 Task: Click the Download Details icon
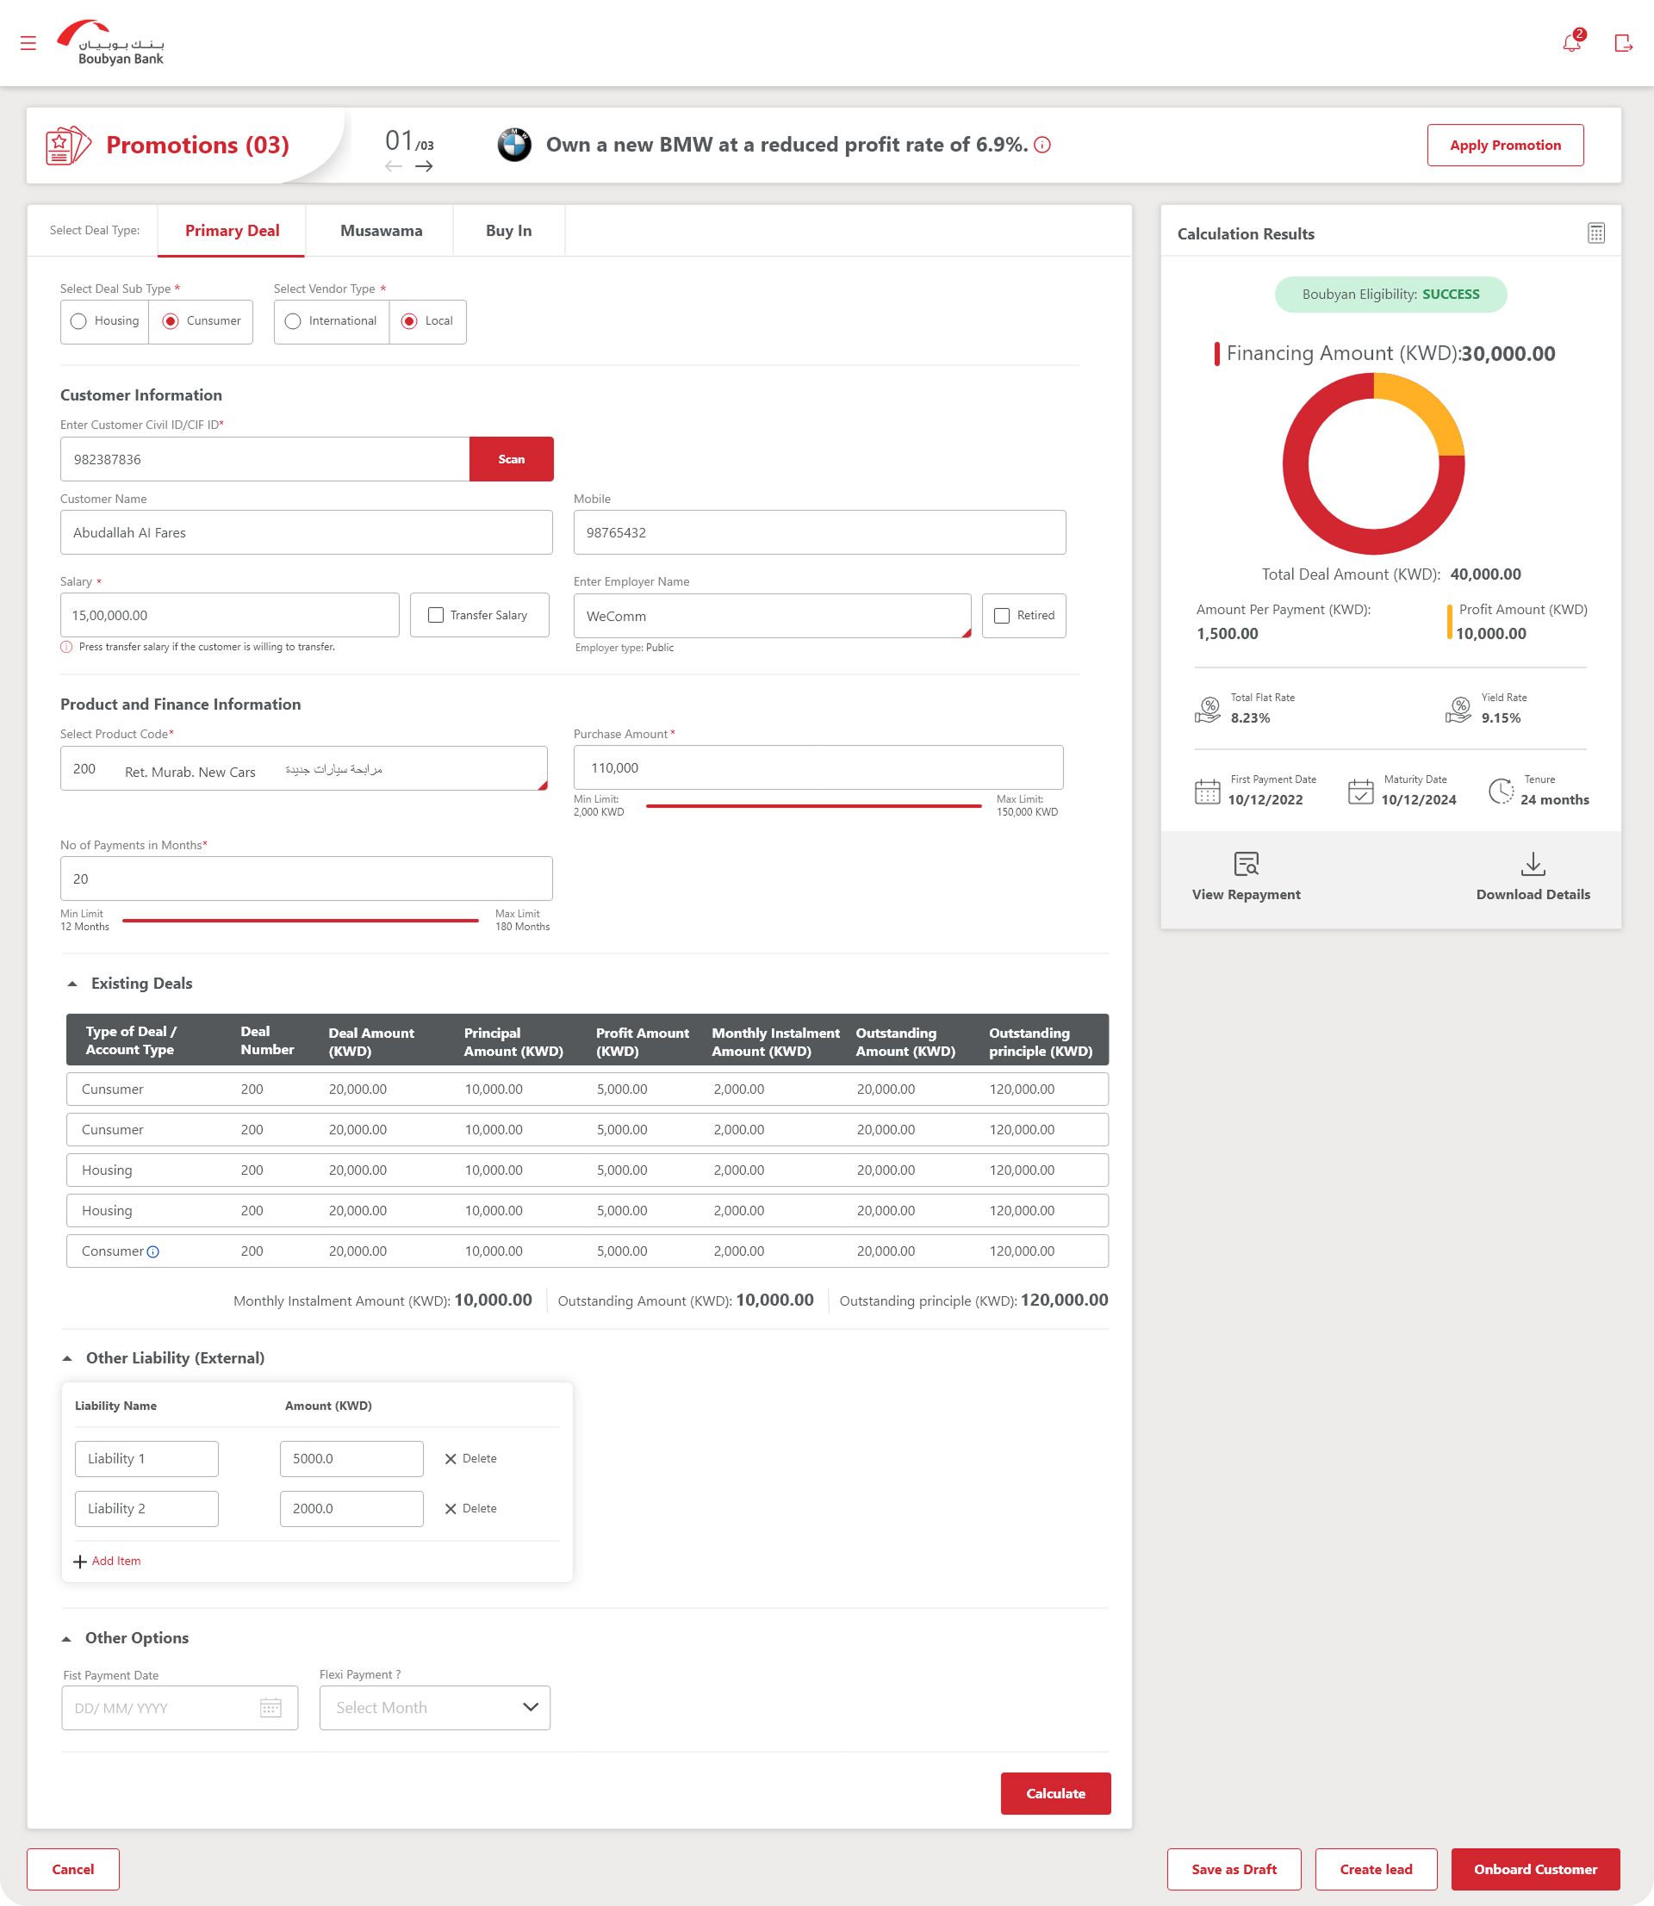[1533, 865]
